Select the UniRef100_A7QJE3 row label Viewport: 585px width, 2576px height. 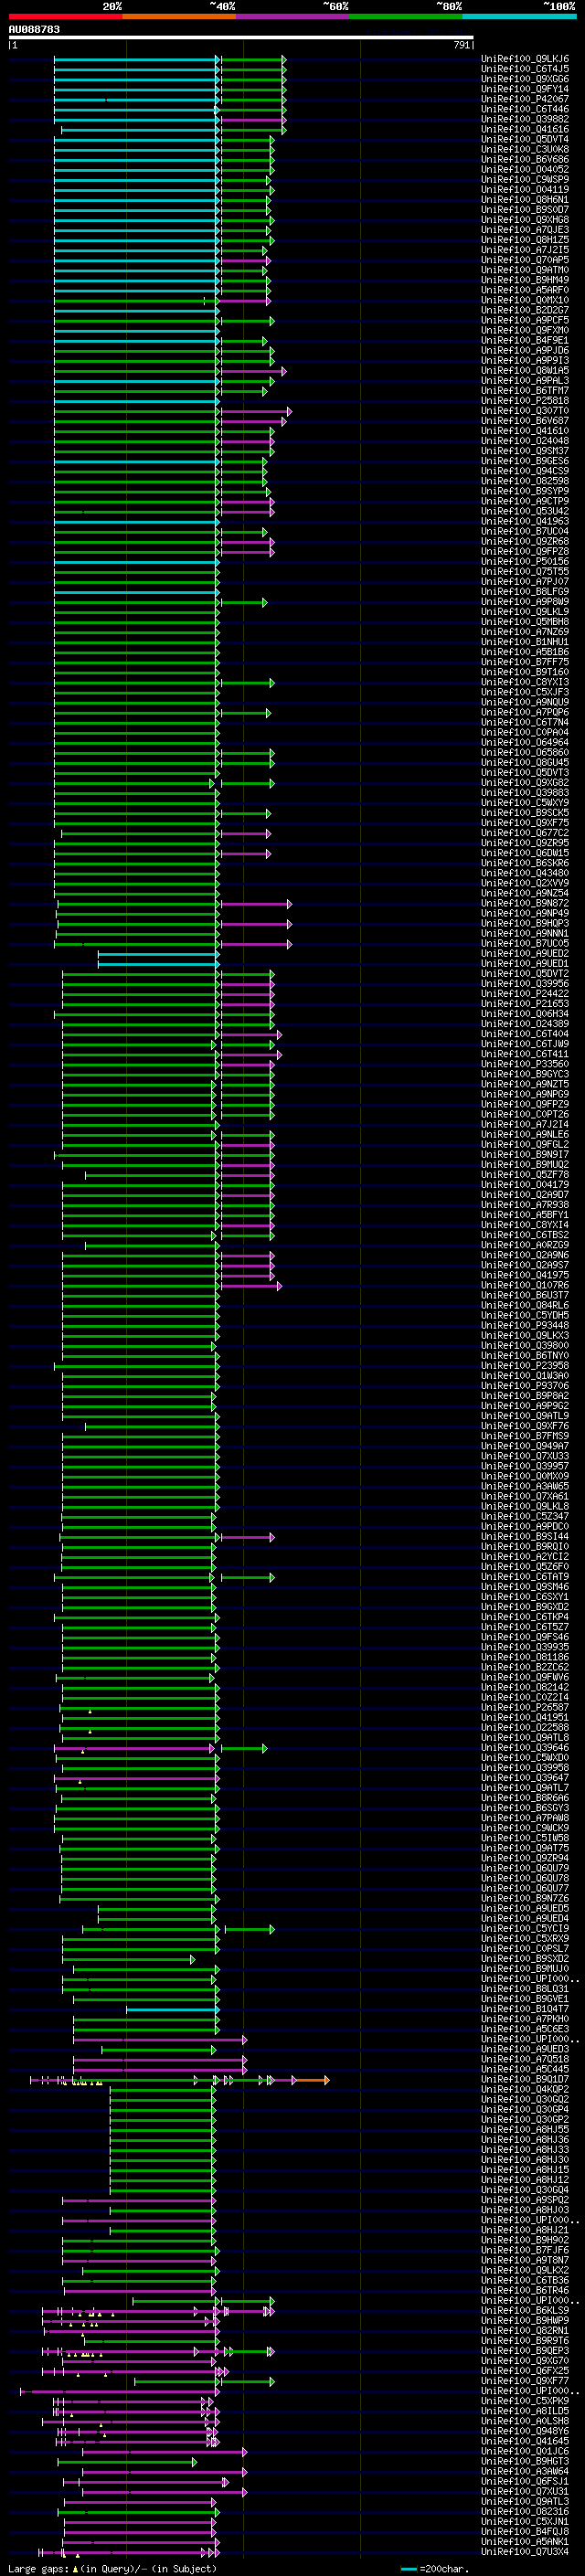tap(525, 230)
